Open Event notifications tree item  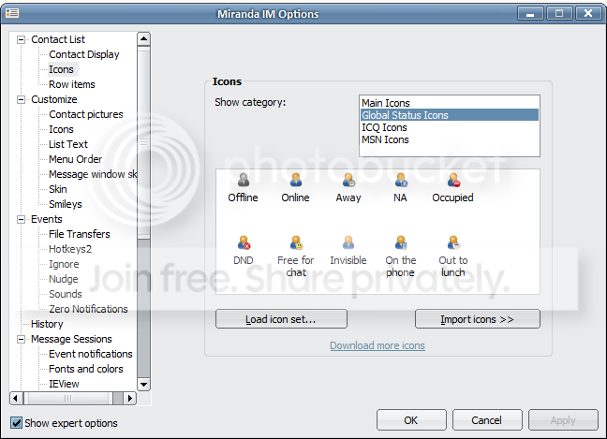point(91,355)
